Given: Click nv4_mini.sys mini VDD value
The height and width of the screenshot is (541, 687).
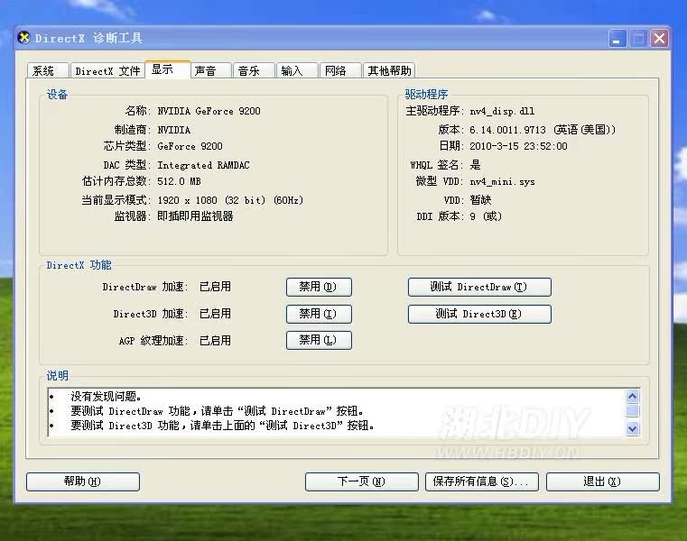Looking at the screenshot, I should [x=502, y=181].
